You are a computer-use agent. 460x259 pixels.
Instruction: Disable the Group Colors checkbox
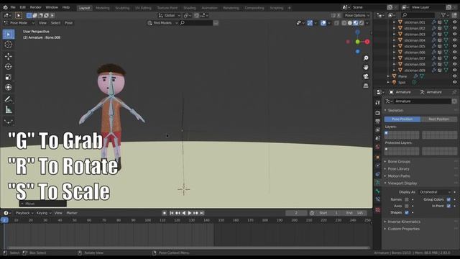coord(448,199)
